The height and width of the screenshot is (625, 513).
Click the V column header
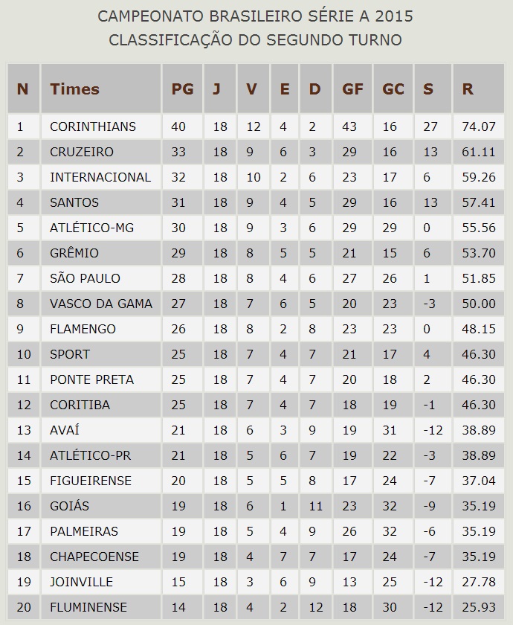click(252, 89)
